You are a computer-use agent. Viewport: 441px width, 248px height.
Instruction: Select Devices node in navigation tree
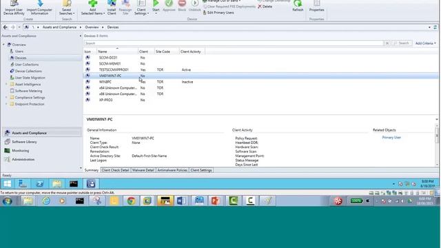[x=21, y=58]
